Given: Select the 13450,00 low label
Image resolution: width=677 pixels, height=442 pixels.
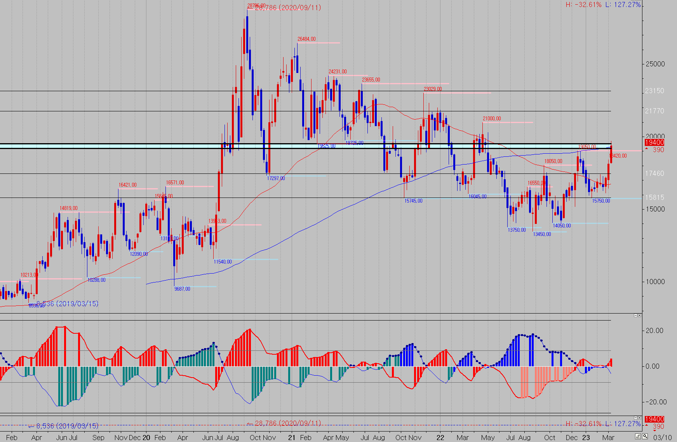Looking at the screenshot, I should coord(542,234).
